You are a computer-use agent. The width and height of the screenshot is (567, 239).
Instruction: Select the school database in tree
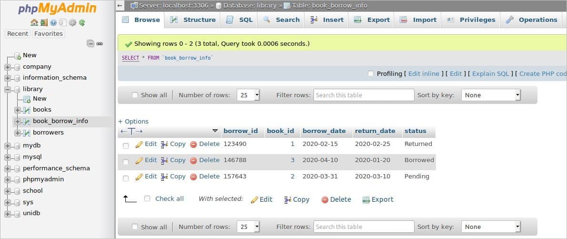pos(32,191)
